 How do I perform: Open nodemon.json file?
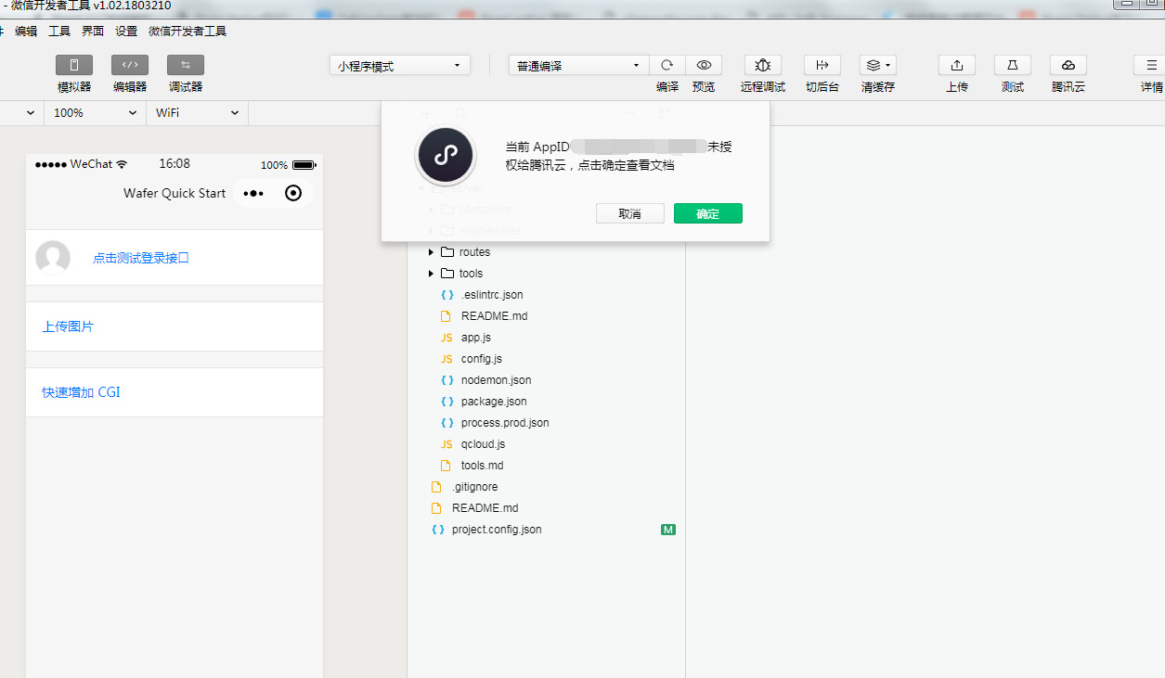[x=496, y=380]
